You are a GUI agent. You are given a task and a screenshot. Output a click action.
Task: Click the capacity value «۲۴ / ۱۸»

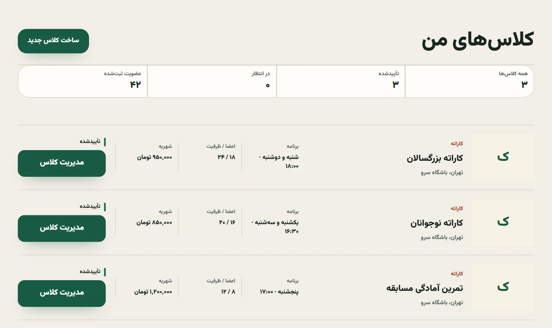[x=226, y=157]
